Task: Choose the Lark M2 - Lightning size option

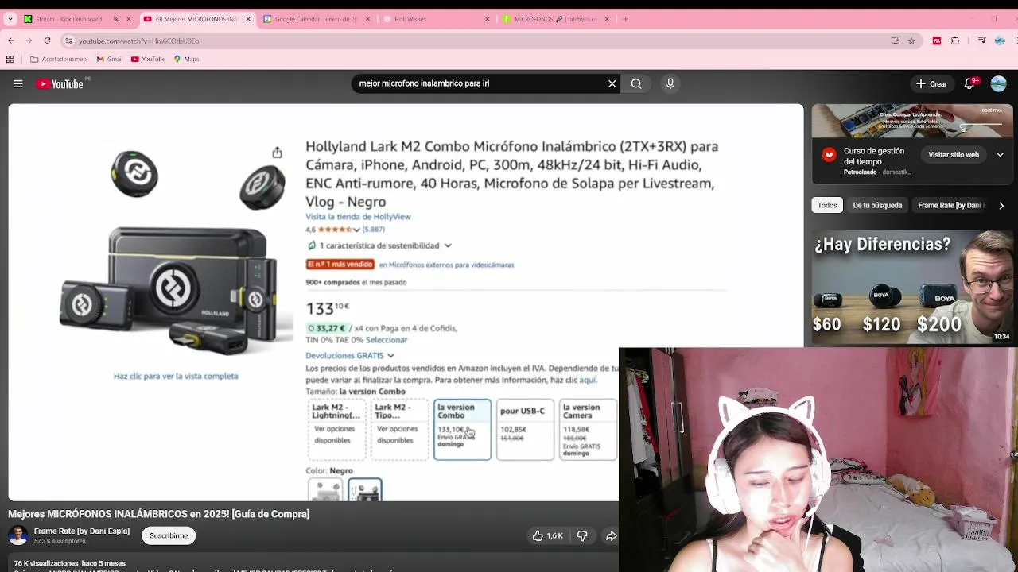Action: [x=336, y=430]
